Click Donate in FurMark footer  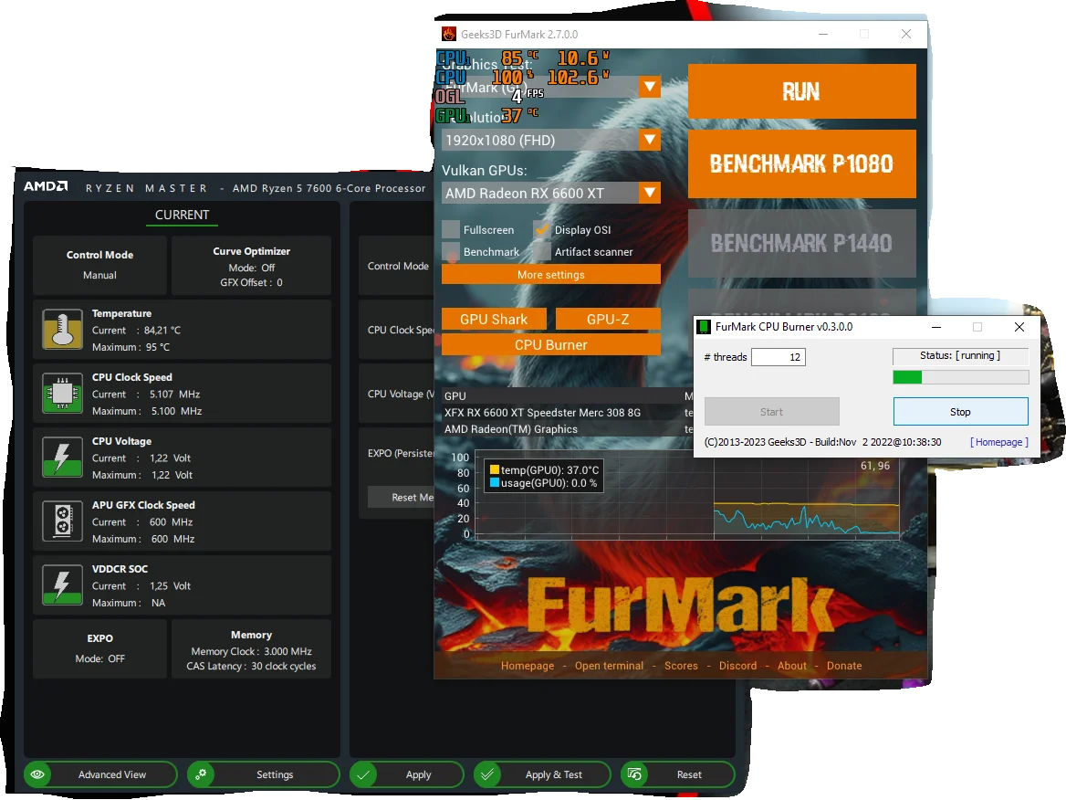[844, 666]
